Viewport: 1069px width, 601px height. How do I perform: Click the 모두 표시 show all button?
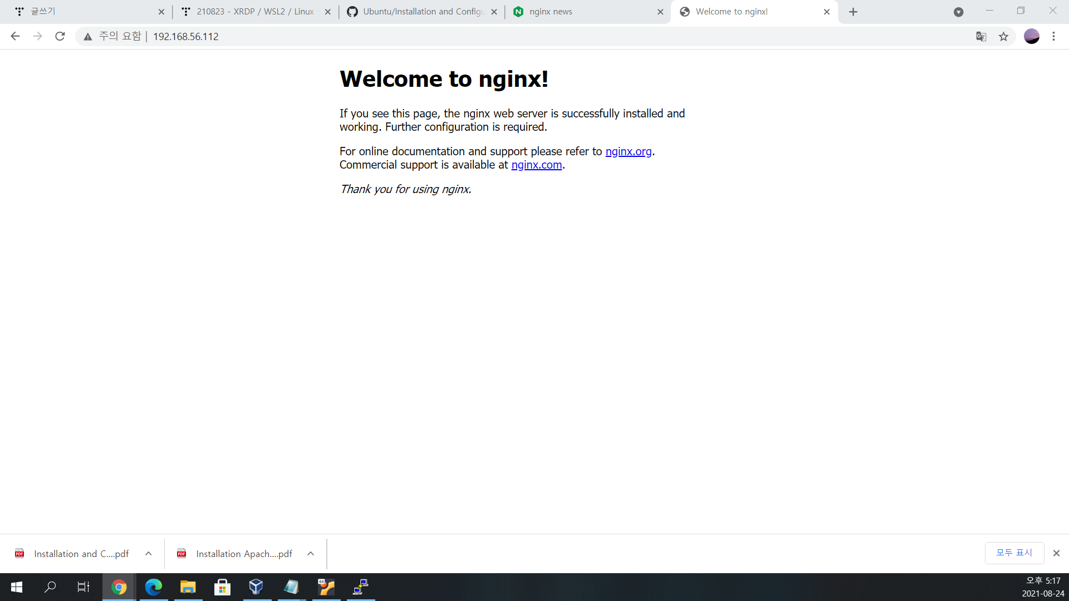coord(1014,553)
